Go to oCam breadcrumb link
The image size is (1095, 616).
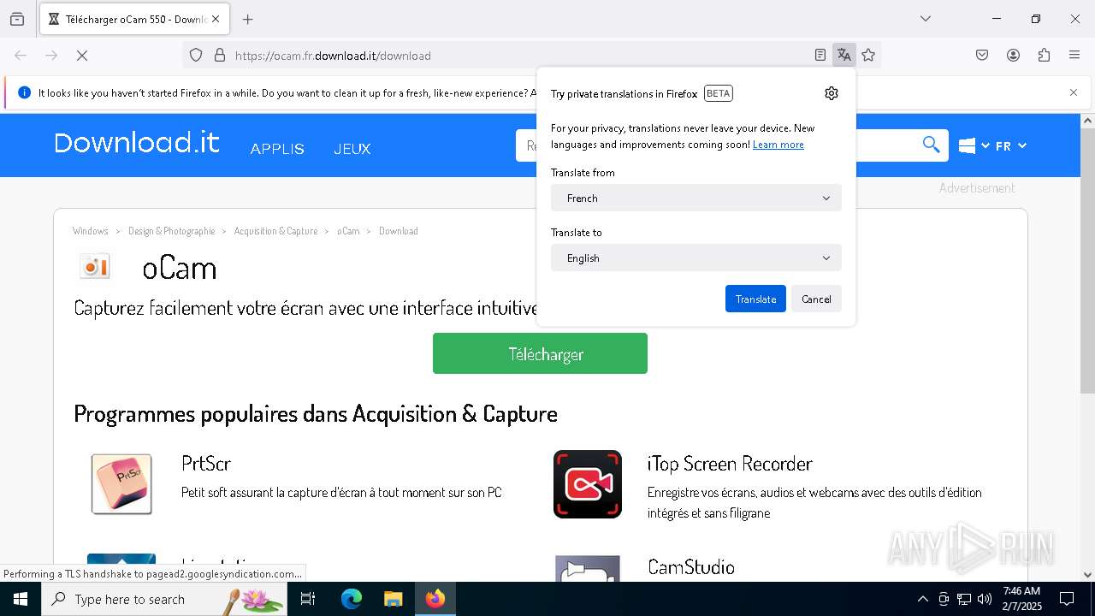(348, 231)
